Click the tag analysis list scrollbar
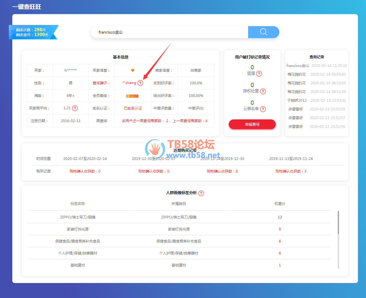366x298 pixels. click(338, 222)
